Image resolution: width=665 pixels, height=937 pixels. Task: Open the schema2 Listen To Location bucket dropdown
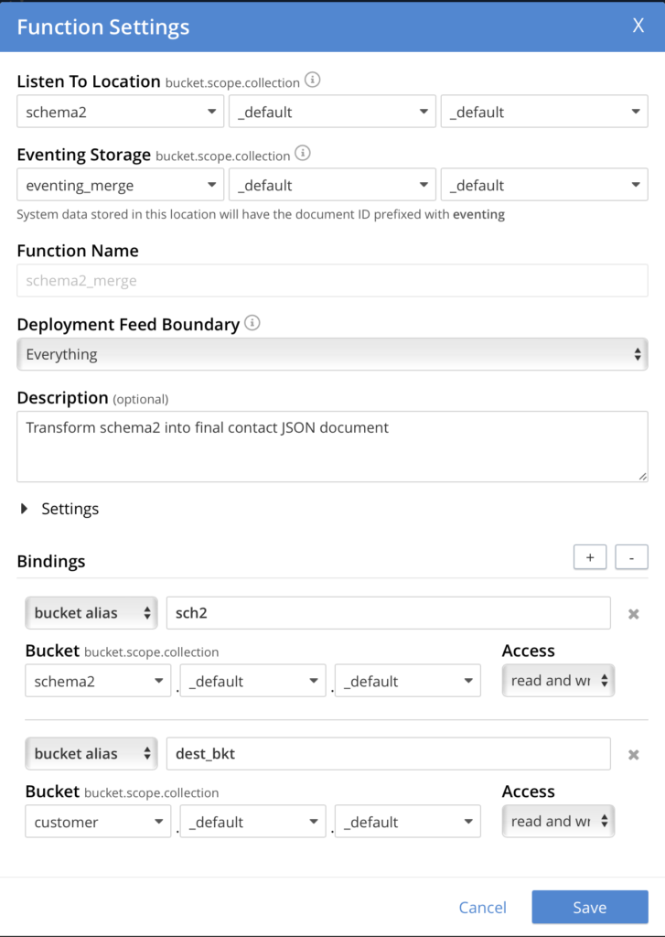click(120, 112)
